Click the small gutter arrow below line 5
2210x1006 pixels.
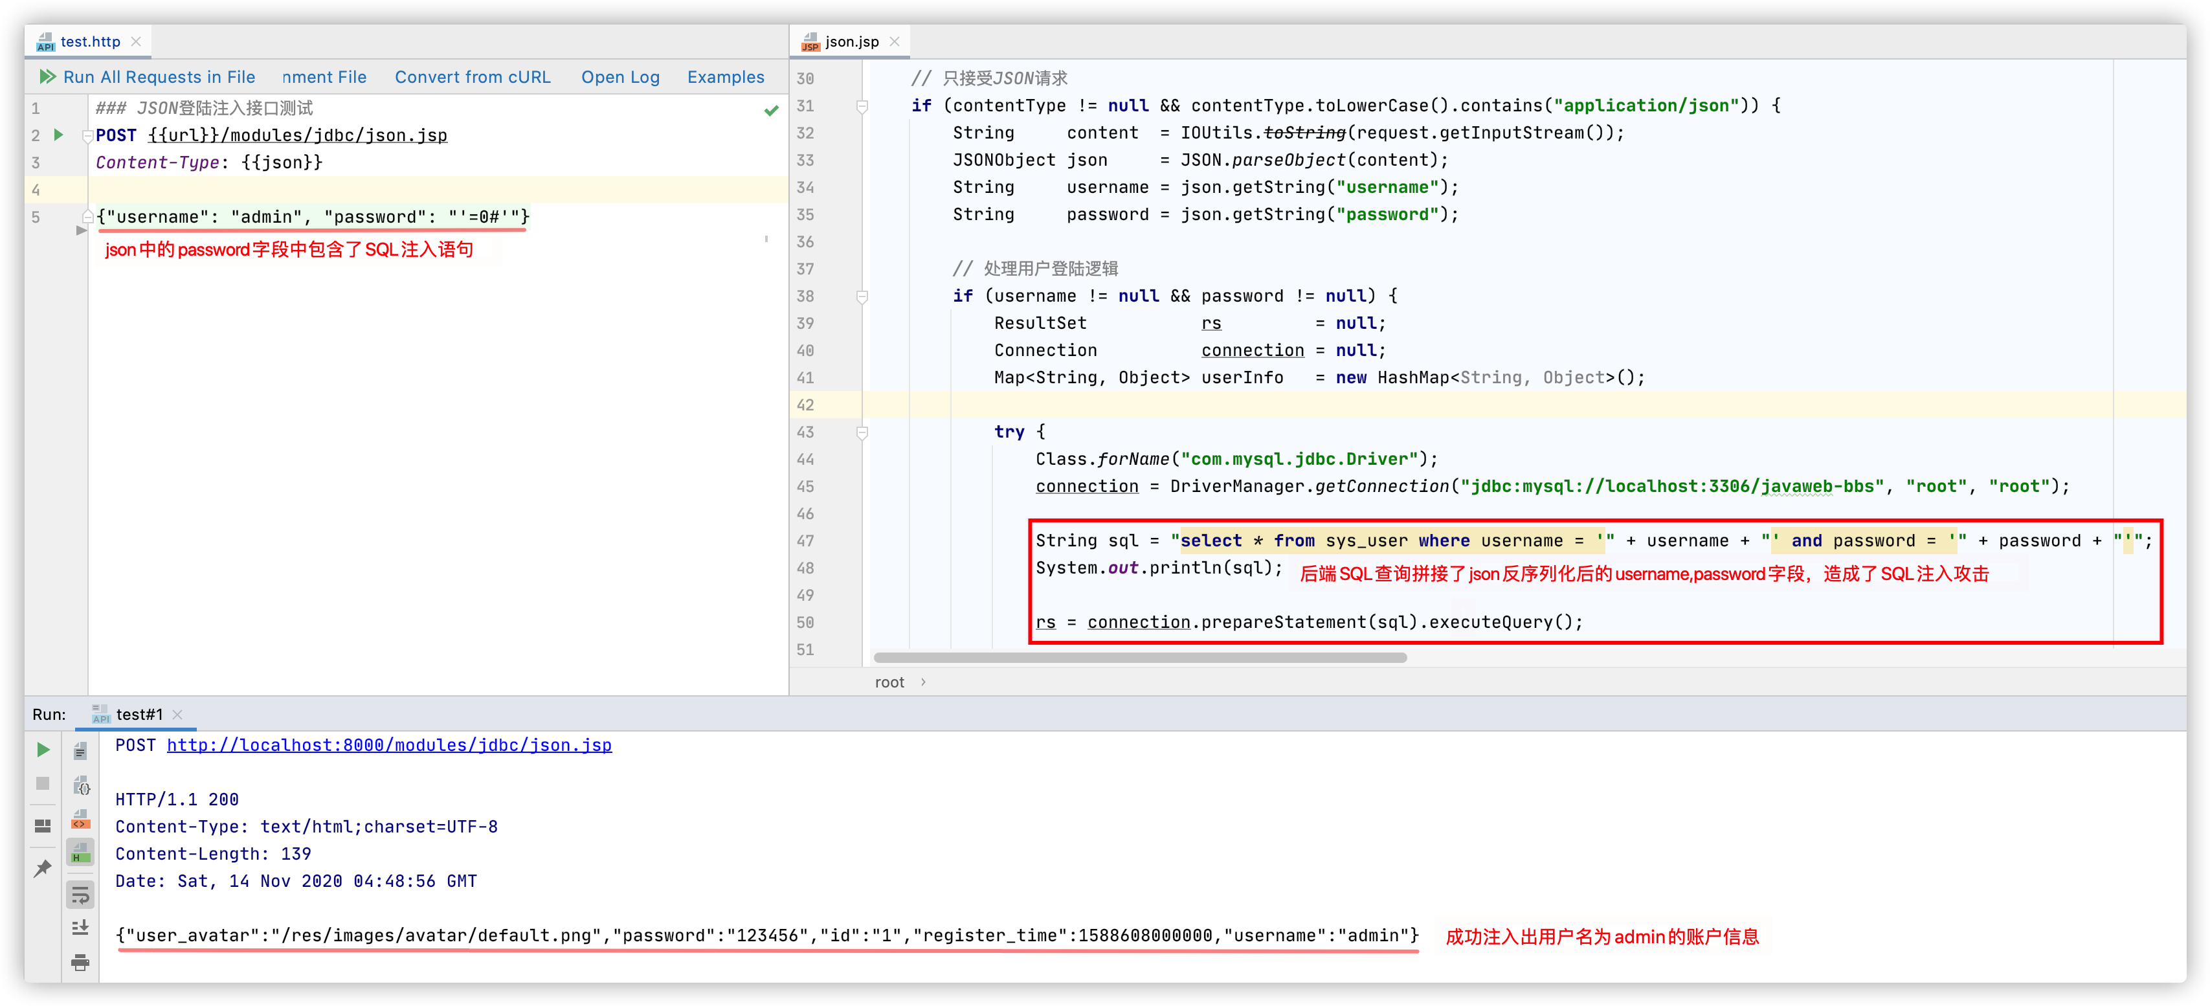(x=82, y=230)
